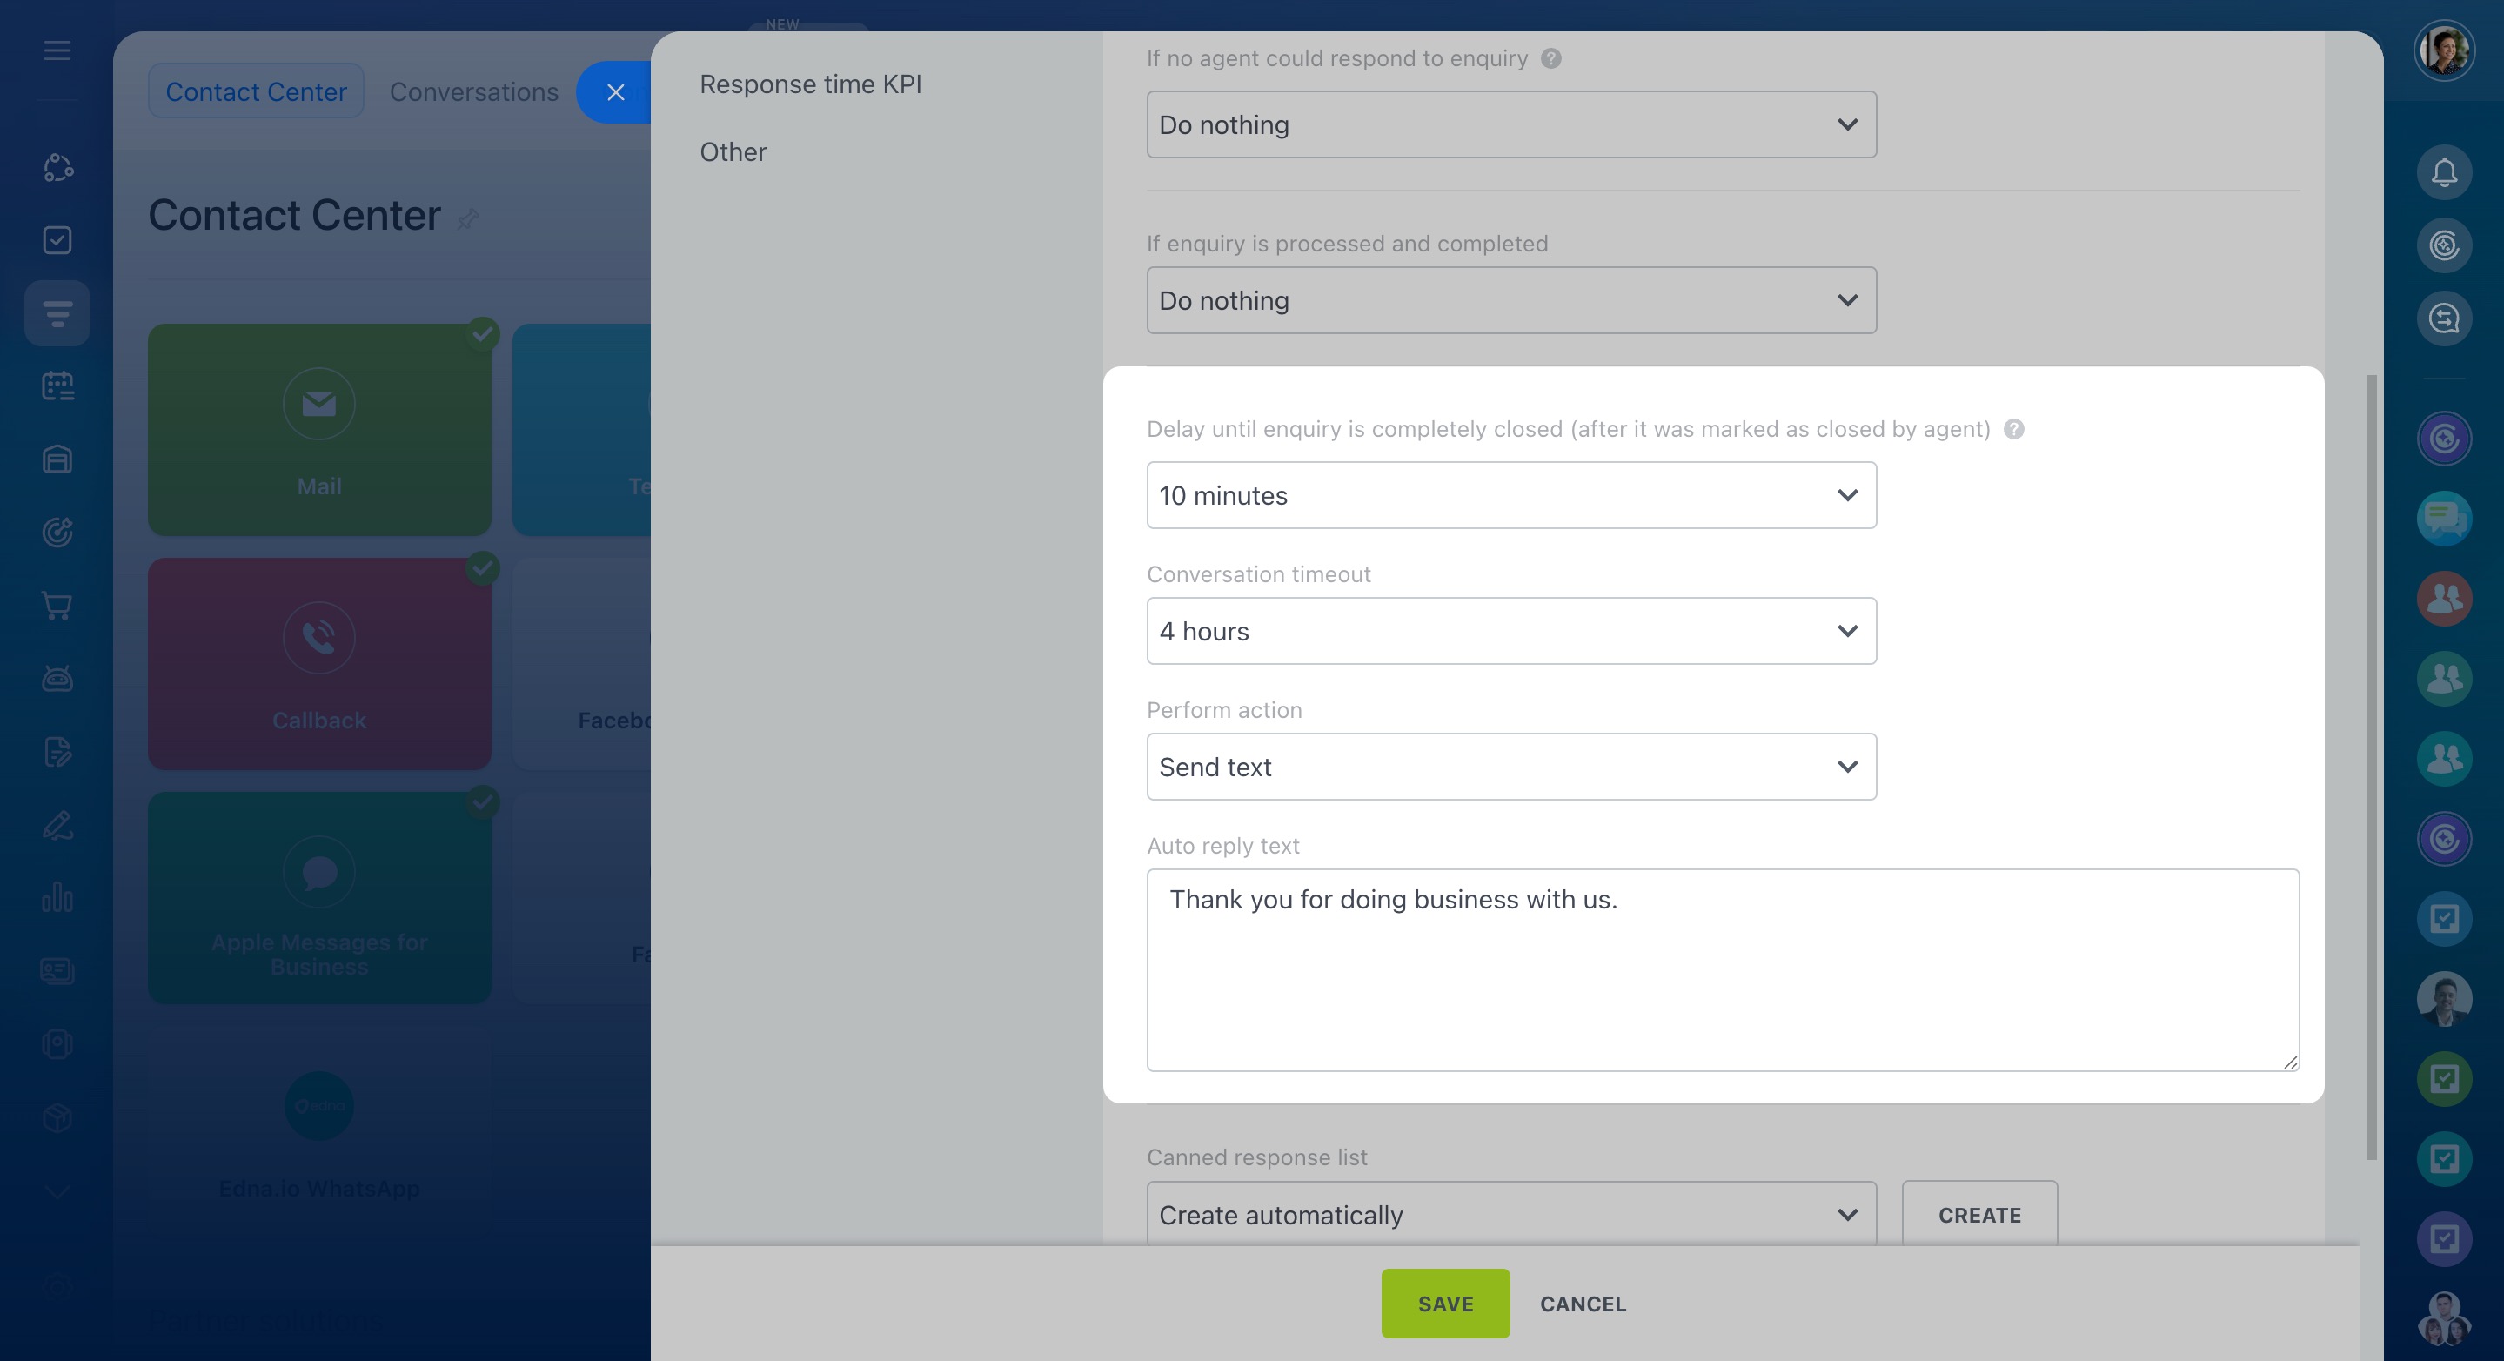Expand the left sidebar chevron down
This screenshot has width=2504, height=1361.
click(57, 1190)
